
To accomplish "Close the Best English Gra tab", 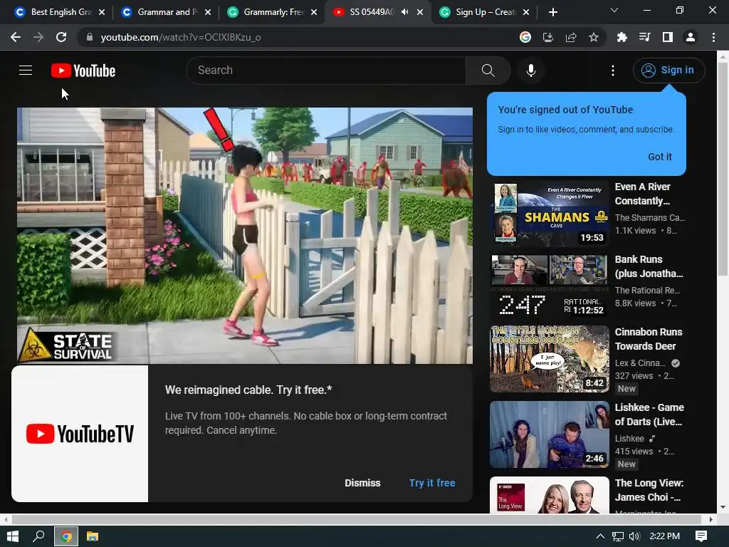I will pos(102,12).
